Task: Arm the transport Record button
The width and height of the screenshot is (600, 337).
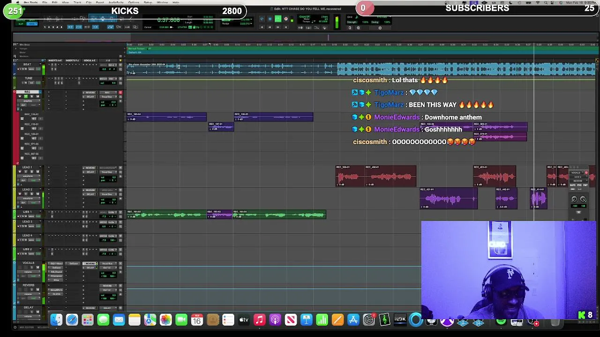Action: (286, 19)
